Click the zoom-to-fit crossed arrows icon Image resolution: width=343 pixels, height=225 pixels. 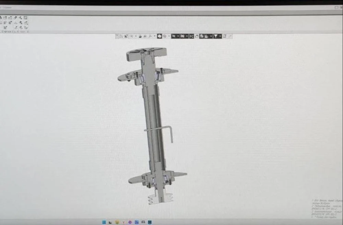click(x=191, y=36)
